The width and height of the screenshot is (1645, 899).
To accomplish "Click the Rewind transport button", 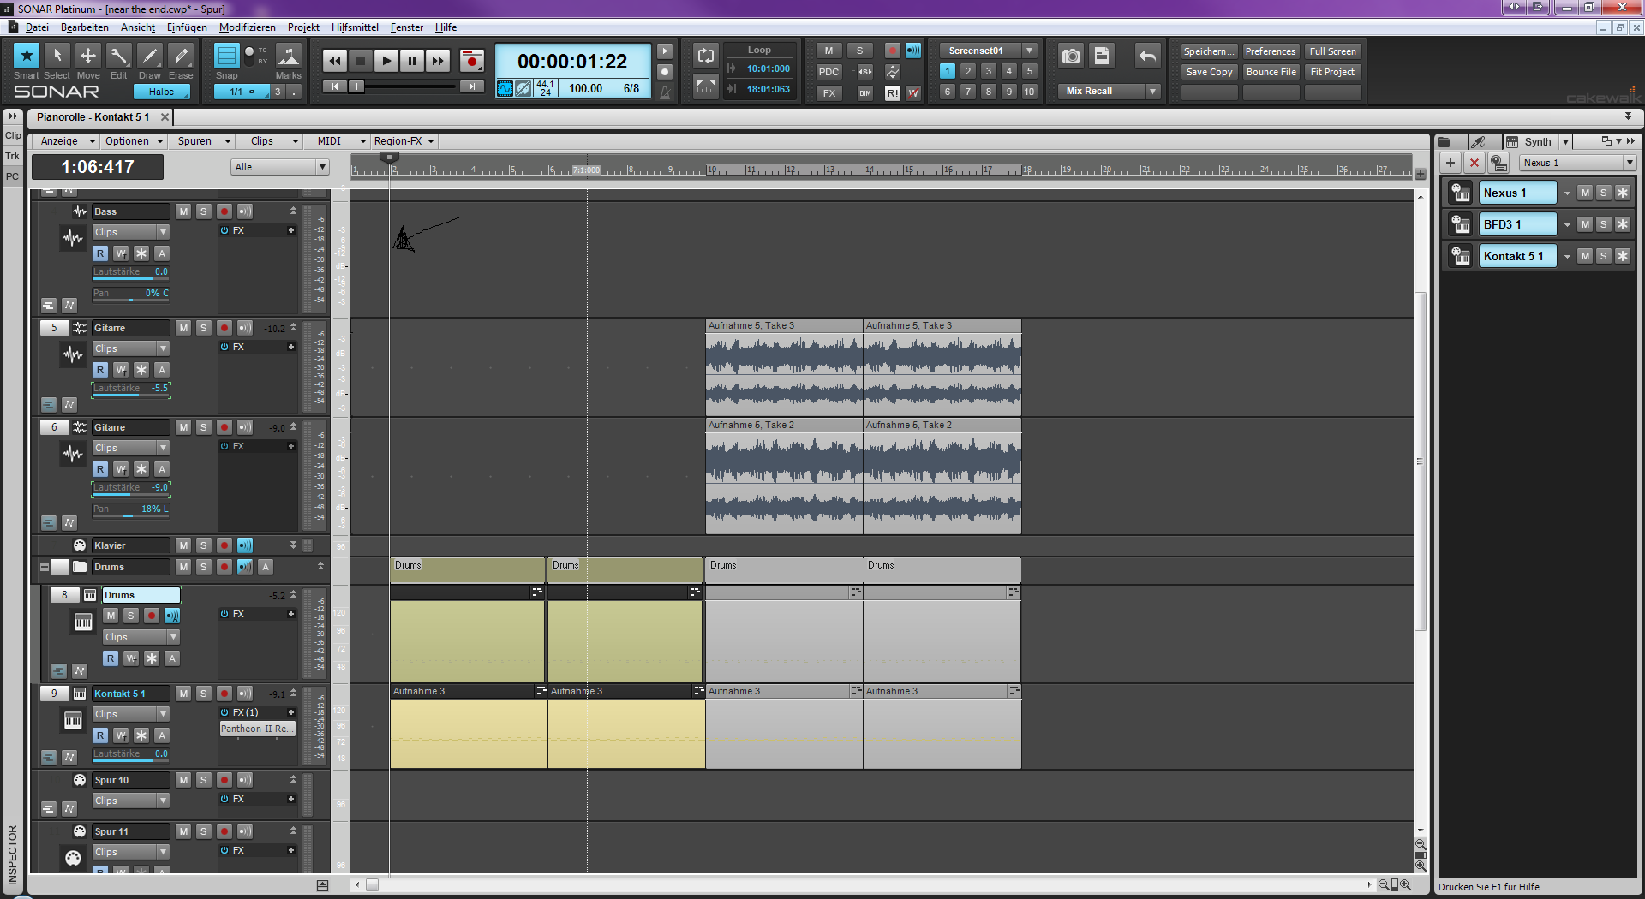I will pyautogui.click(x=335, y=60).
